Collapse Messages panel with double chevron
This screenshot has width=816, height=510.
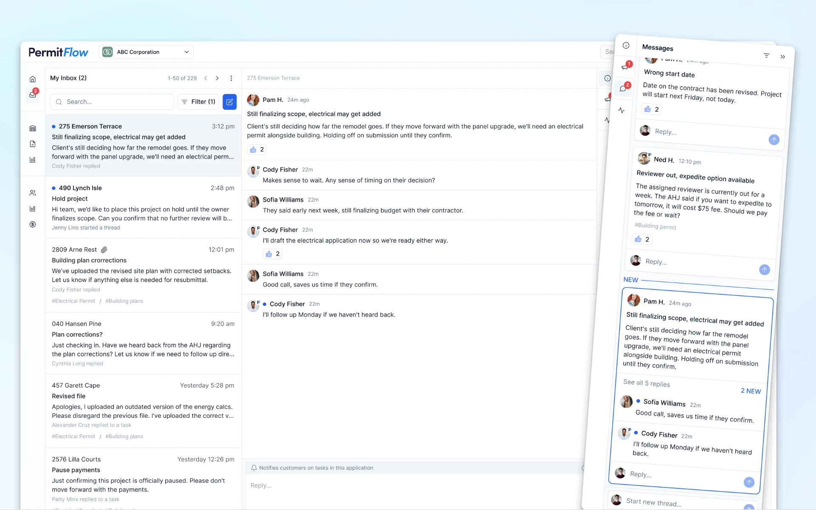pyautogui.click(x=783, y=57)
